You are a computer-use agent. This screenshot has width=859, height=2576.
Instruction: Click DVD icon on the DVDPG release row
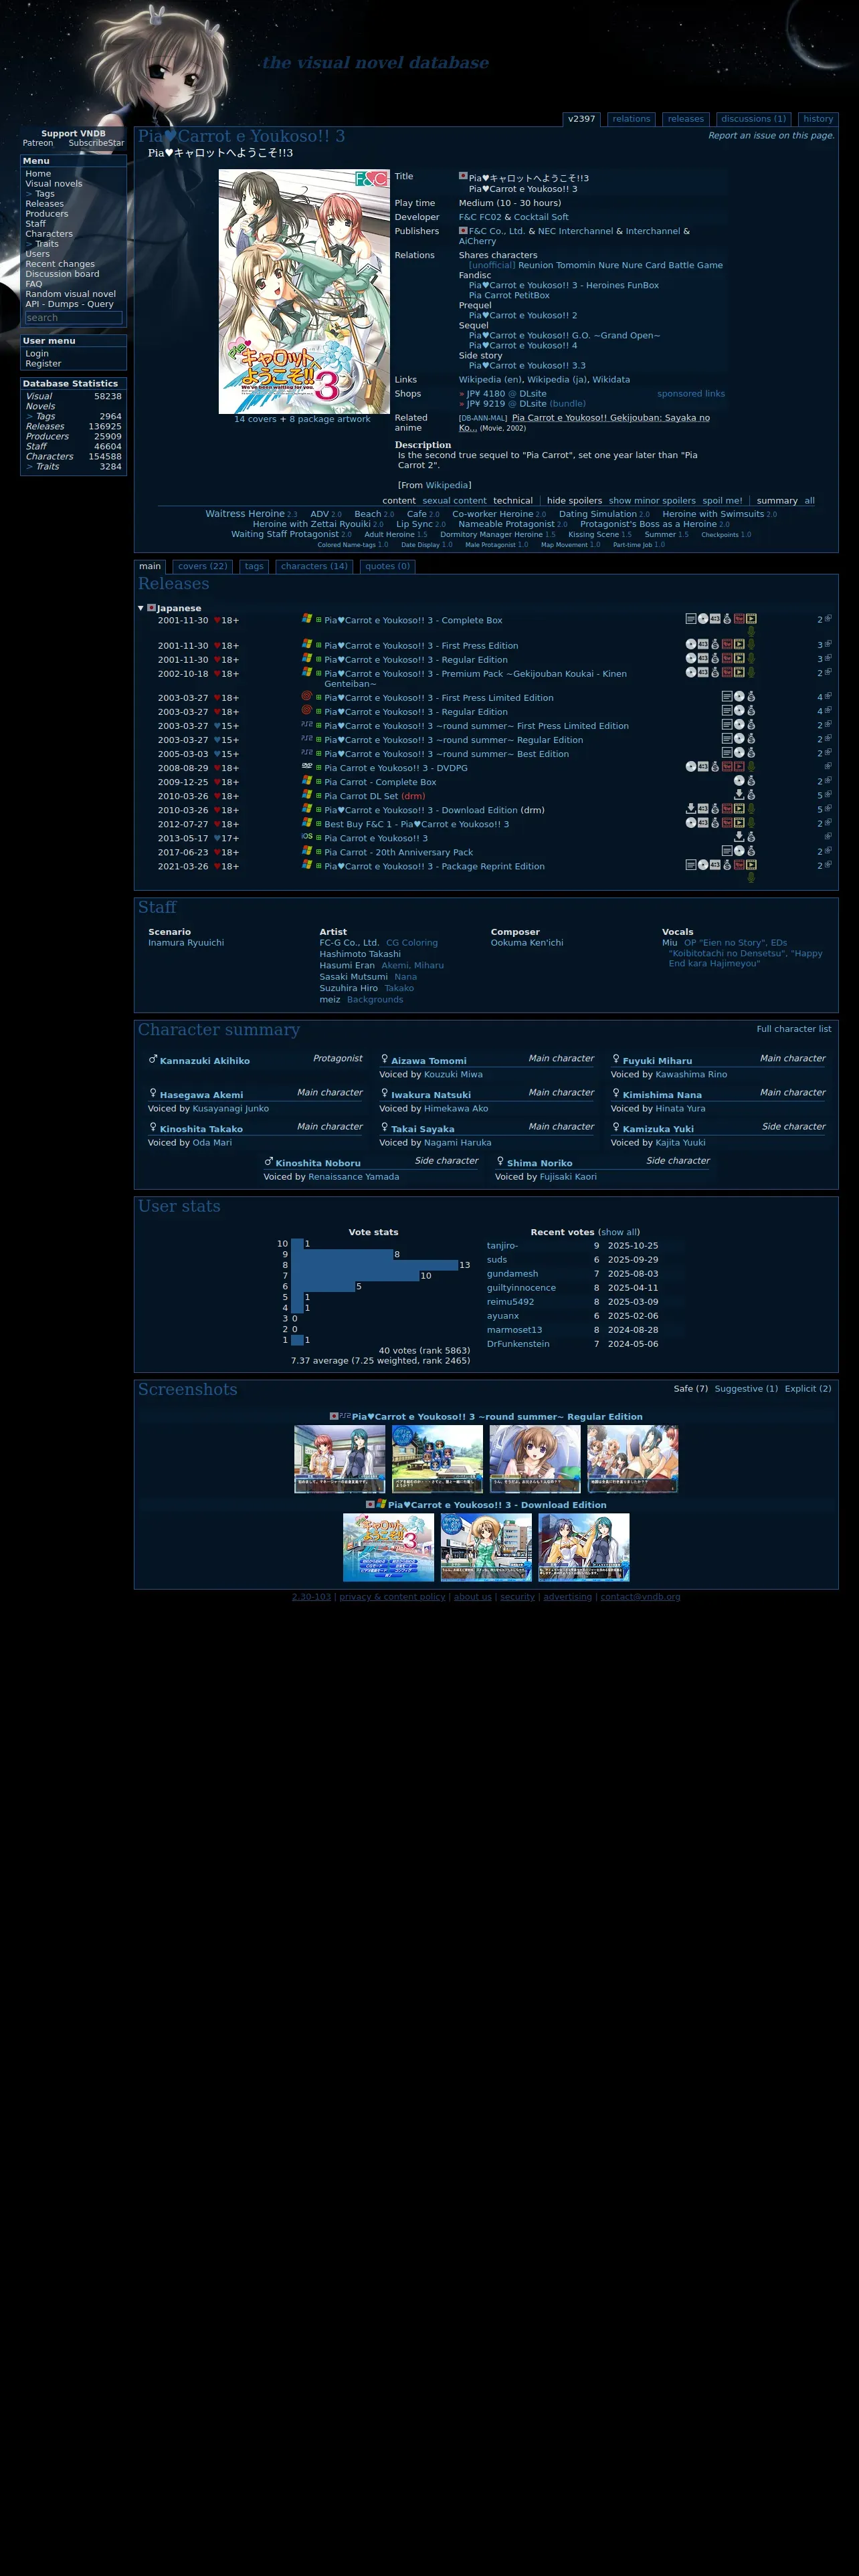click(x=307, y=767)
